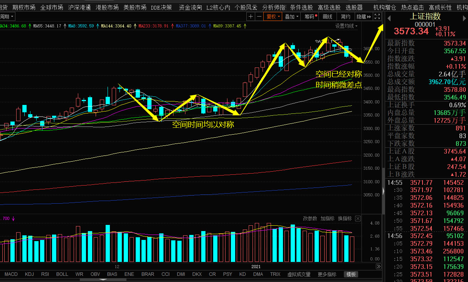This screenshot has width=468, height=282.
Task: Switch to the 虚拟成交量 indicator tab
Action: point(299,274)
